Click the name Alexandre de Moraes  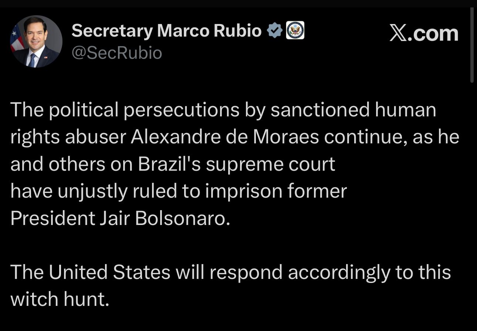point(224,137)
